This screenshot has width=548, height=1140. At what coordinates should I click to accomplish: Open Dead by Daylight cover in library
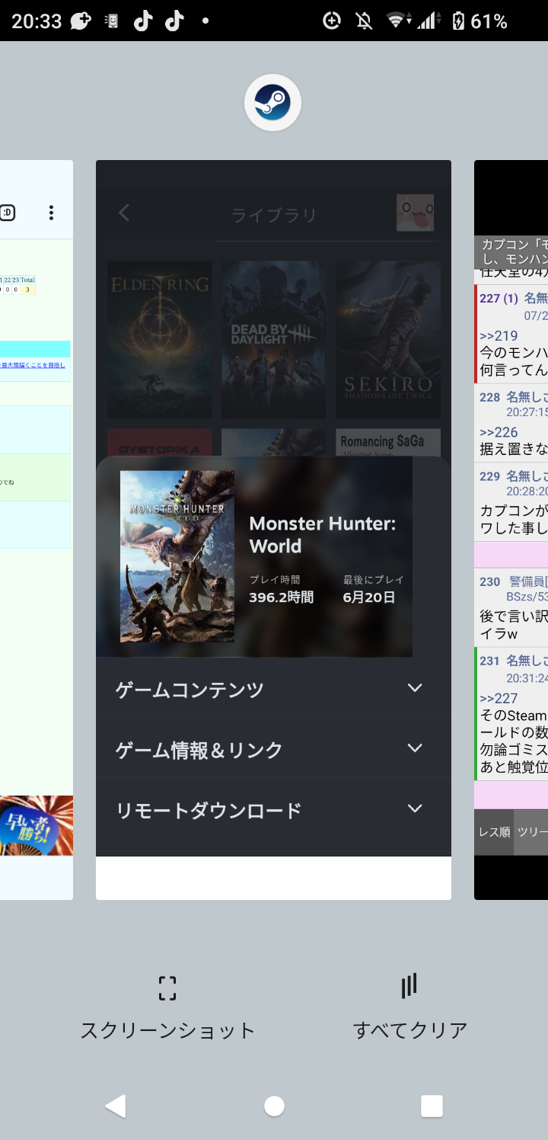click(x=273, y=340)
